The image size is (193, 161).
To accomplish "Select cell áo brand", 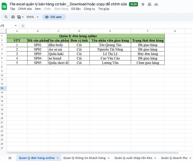I will click(x=59, y=58).
